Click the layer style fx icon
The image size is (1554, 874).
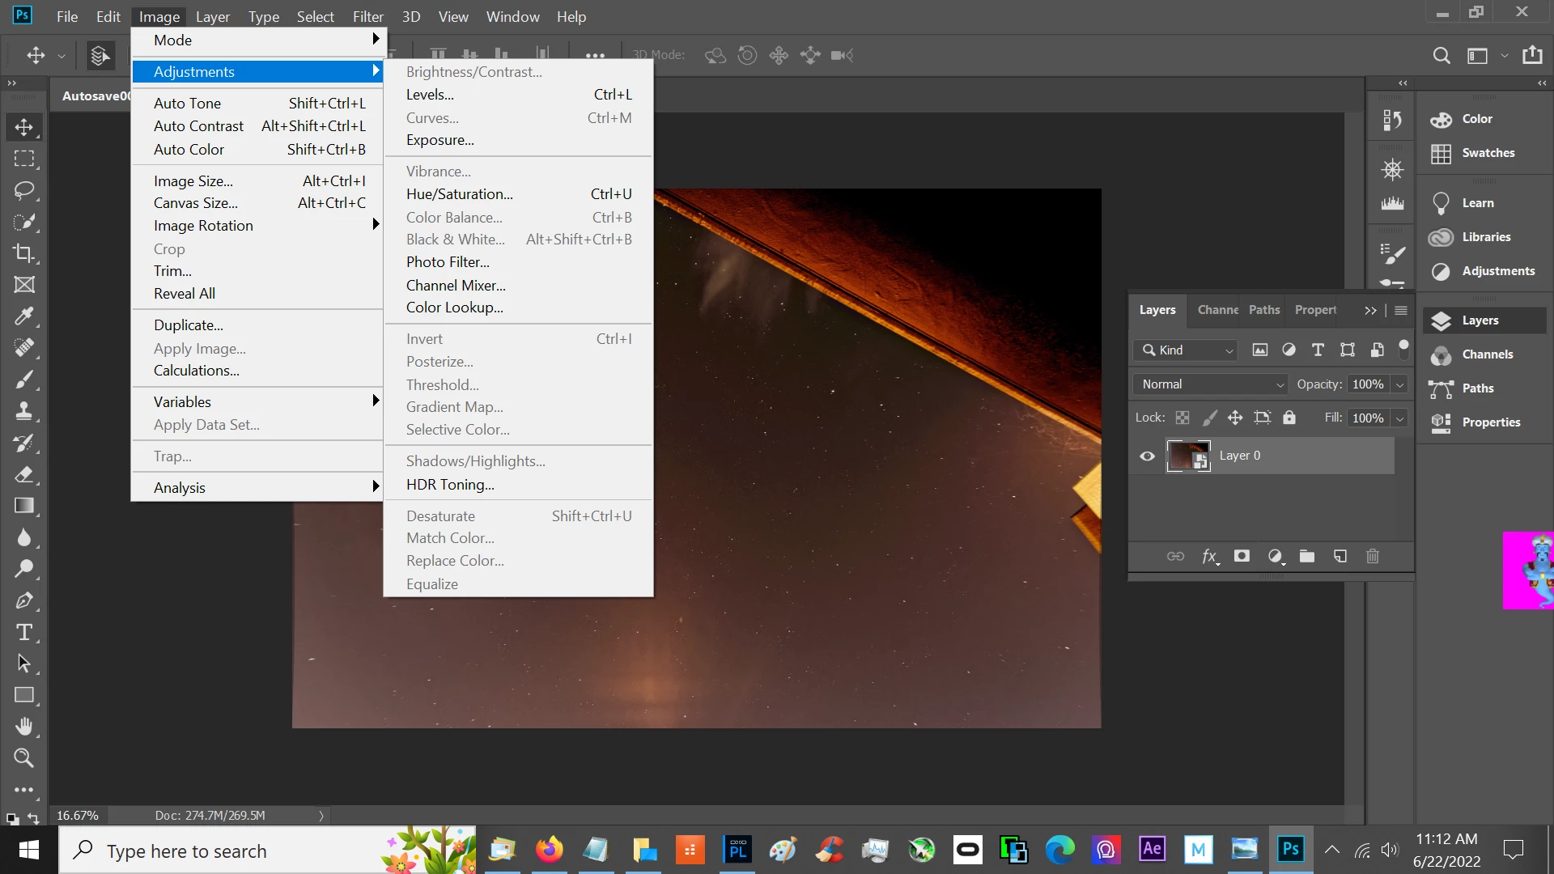[x=1210, y=556]
